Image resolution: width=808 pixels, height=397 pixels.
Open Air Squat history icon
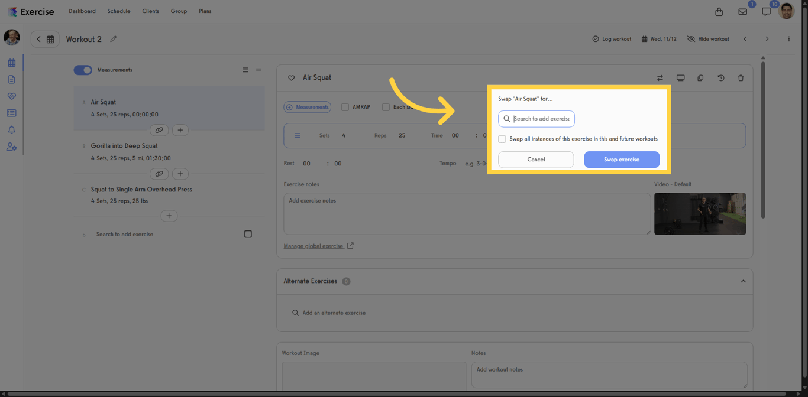point(720,78)
